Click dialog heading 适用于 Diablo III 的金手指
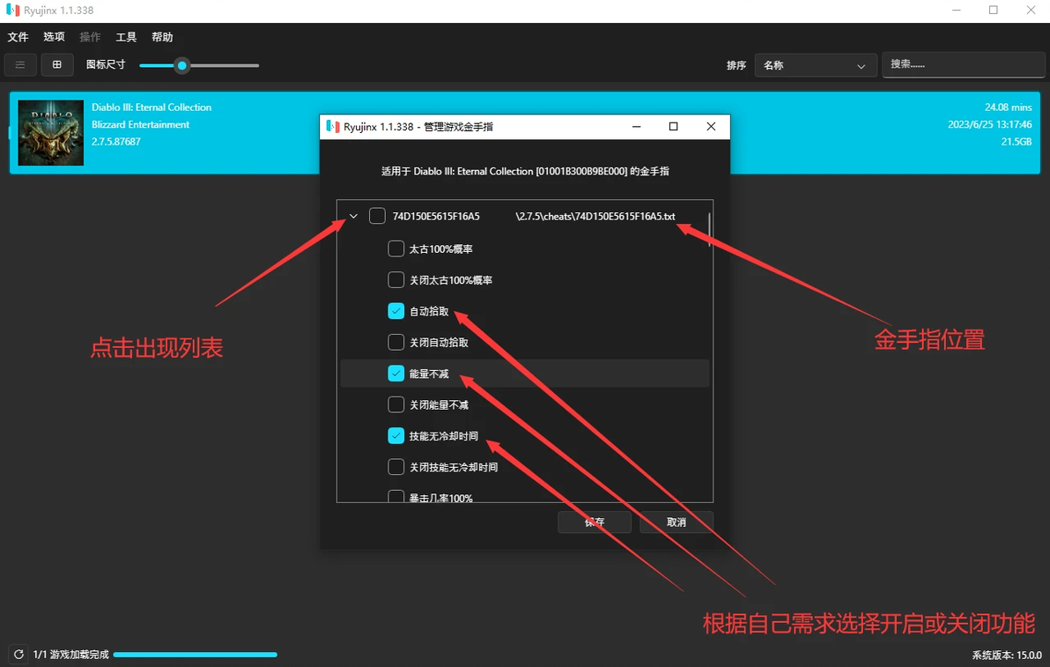This screenshot has height=667, width=1050. point(525,172)
